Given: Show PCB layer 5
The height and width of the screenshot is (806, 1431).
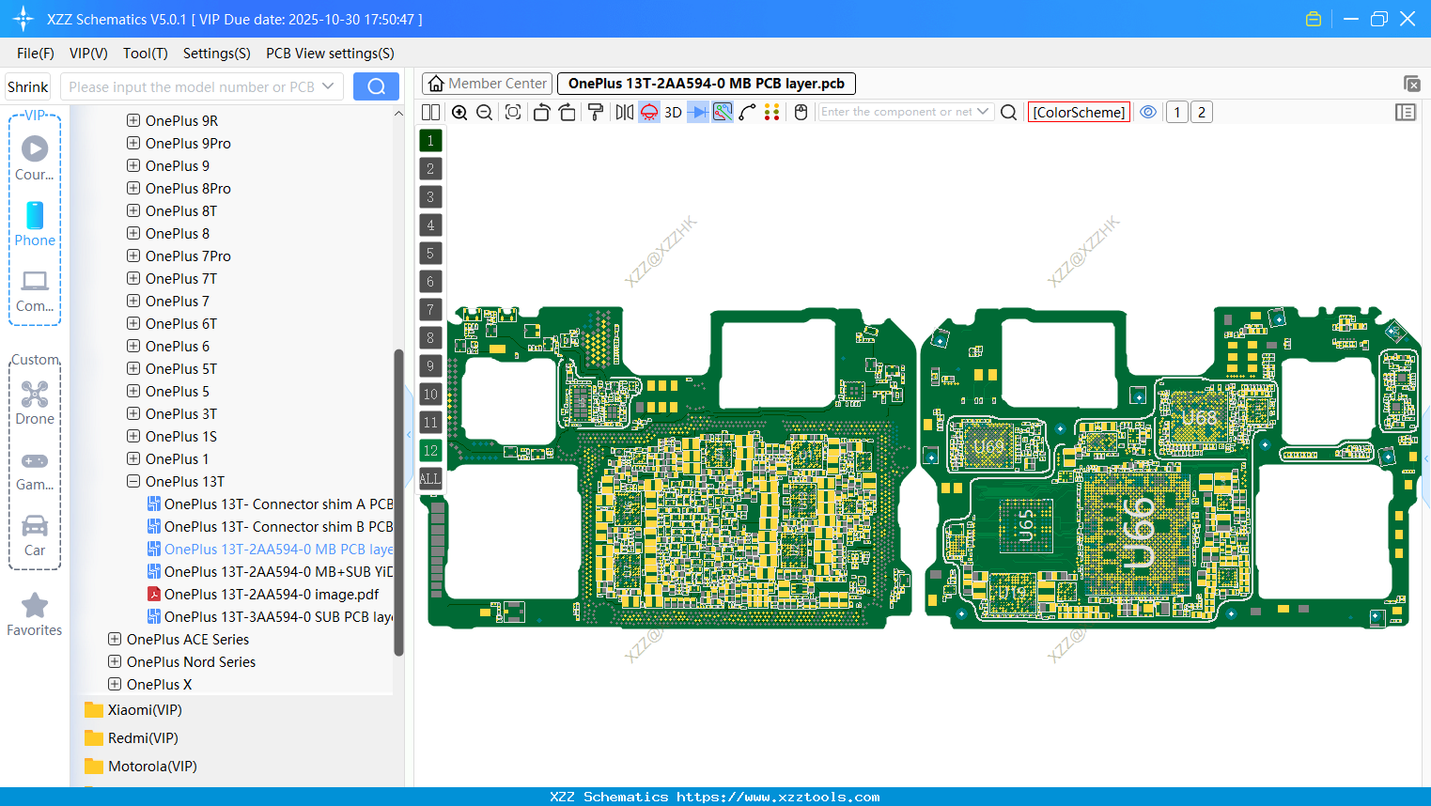Looking at the screenshot, I should (x=430, y=254).
